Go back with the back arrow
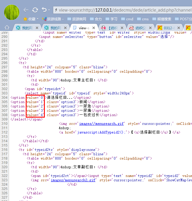Viewport: 192px width, 201px height. pos(26,10)
